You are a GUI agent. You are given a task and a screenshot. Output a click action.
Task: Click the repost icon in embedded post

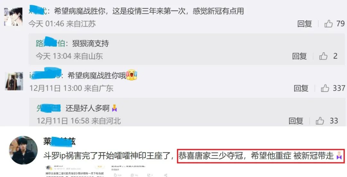coord(149,175)
